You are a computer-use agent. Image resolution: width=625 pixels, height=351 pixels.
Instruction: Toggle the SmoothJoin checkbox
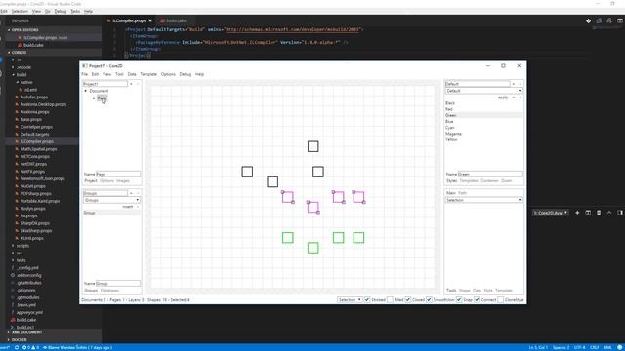pos(429,299)
